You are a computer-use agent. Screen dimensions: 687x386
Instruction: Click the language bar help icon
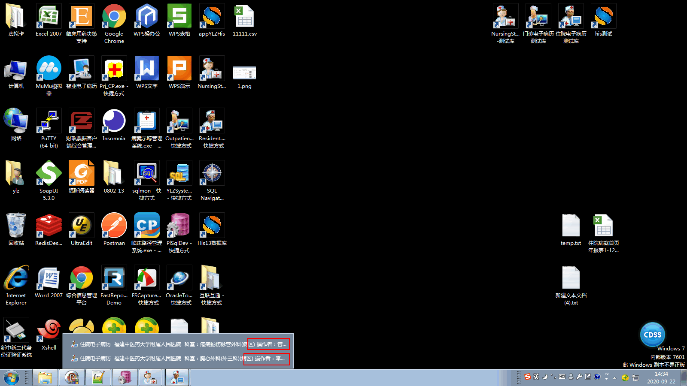[x=597, y=377]
